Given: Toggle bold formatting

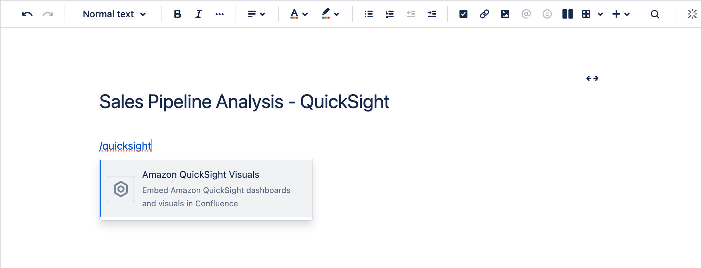Looking at the screenshot, I should (x=177, y=14).
